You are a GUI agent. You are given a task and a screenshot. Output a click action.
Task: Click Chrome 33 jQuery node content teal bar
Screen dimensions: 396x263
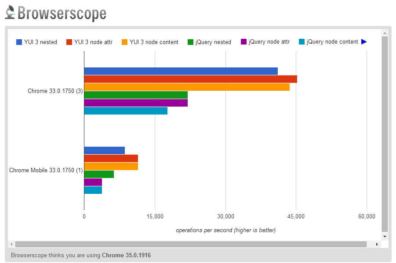coord(126,111)
